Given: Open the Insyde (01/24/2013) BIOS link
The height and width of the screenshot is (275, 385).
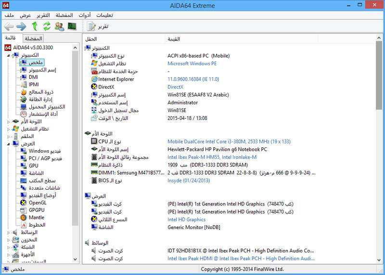Looking at the screenshot, I should coord(189,181).
